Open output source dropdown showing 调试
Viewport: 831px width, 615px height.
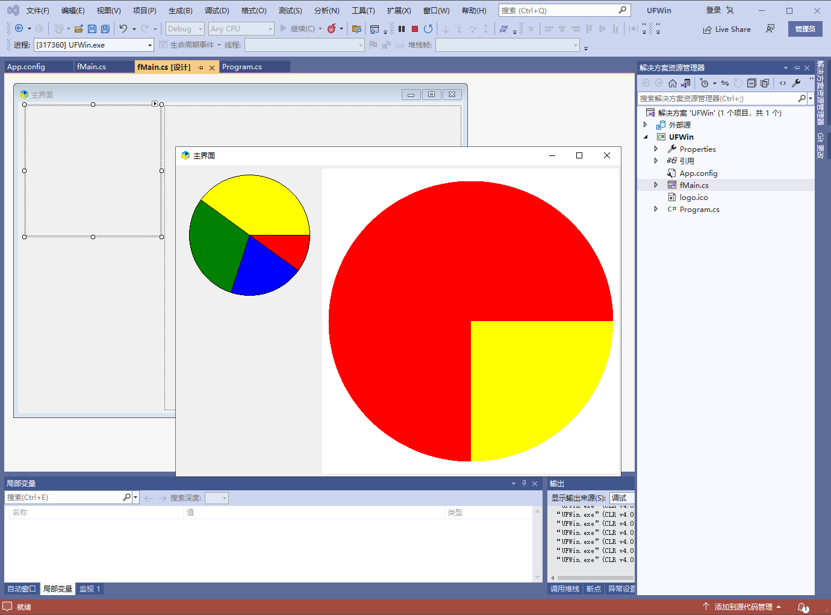(622, 498)
